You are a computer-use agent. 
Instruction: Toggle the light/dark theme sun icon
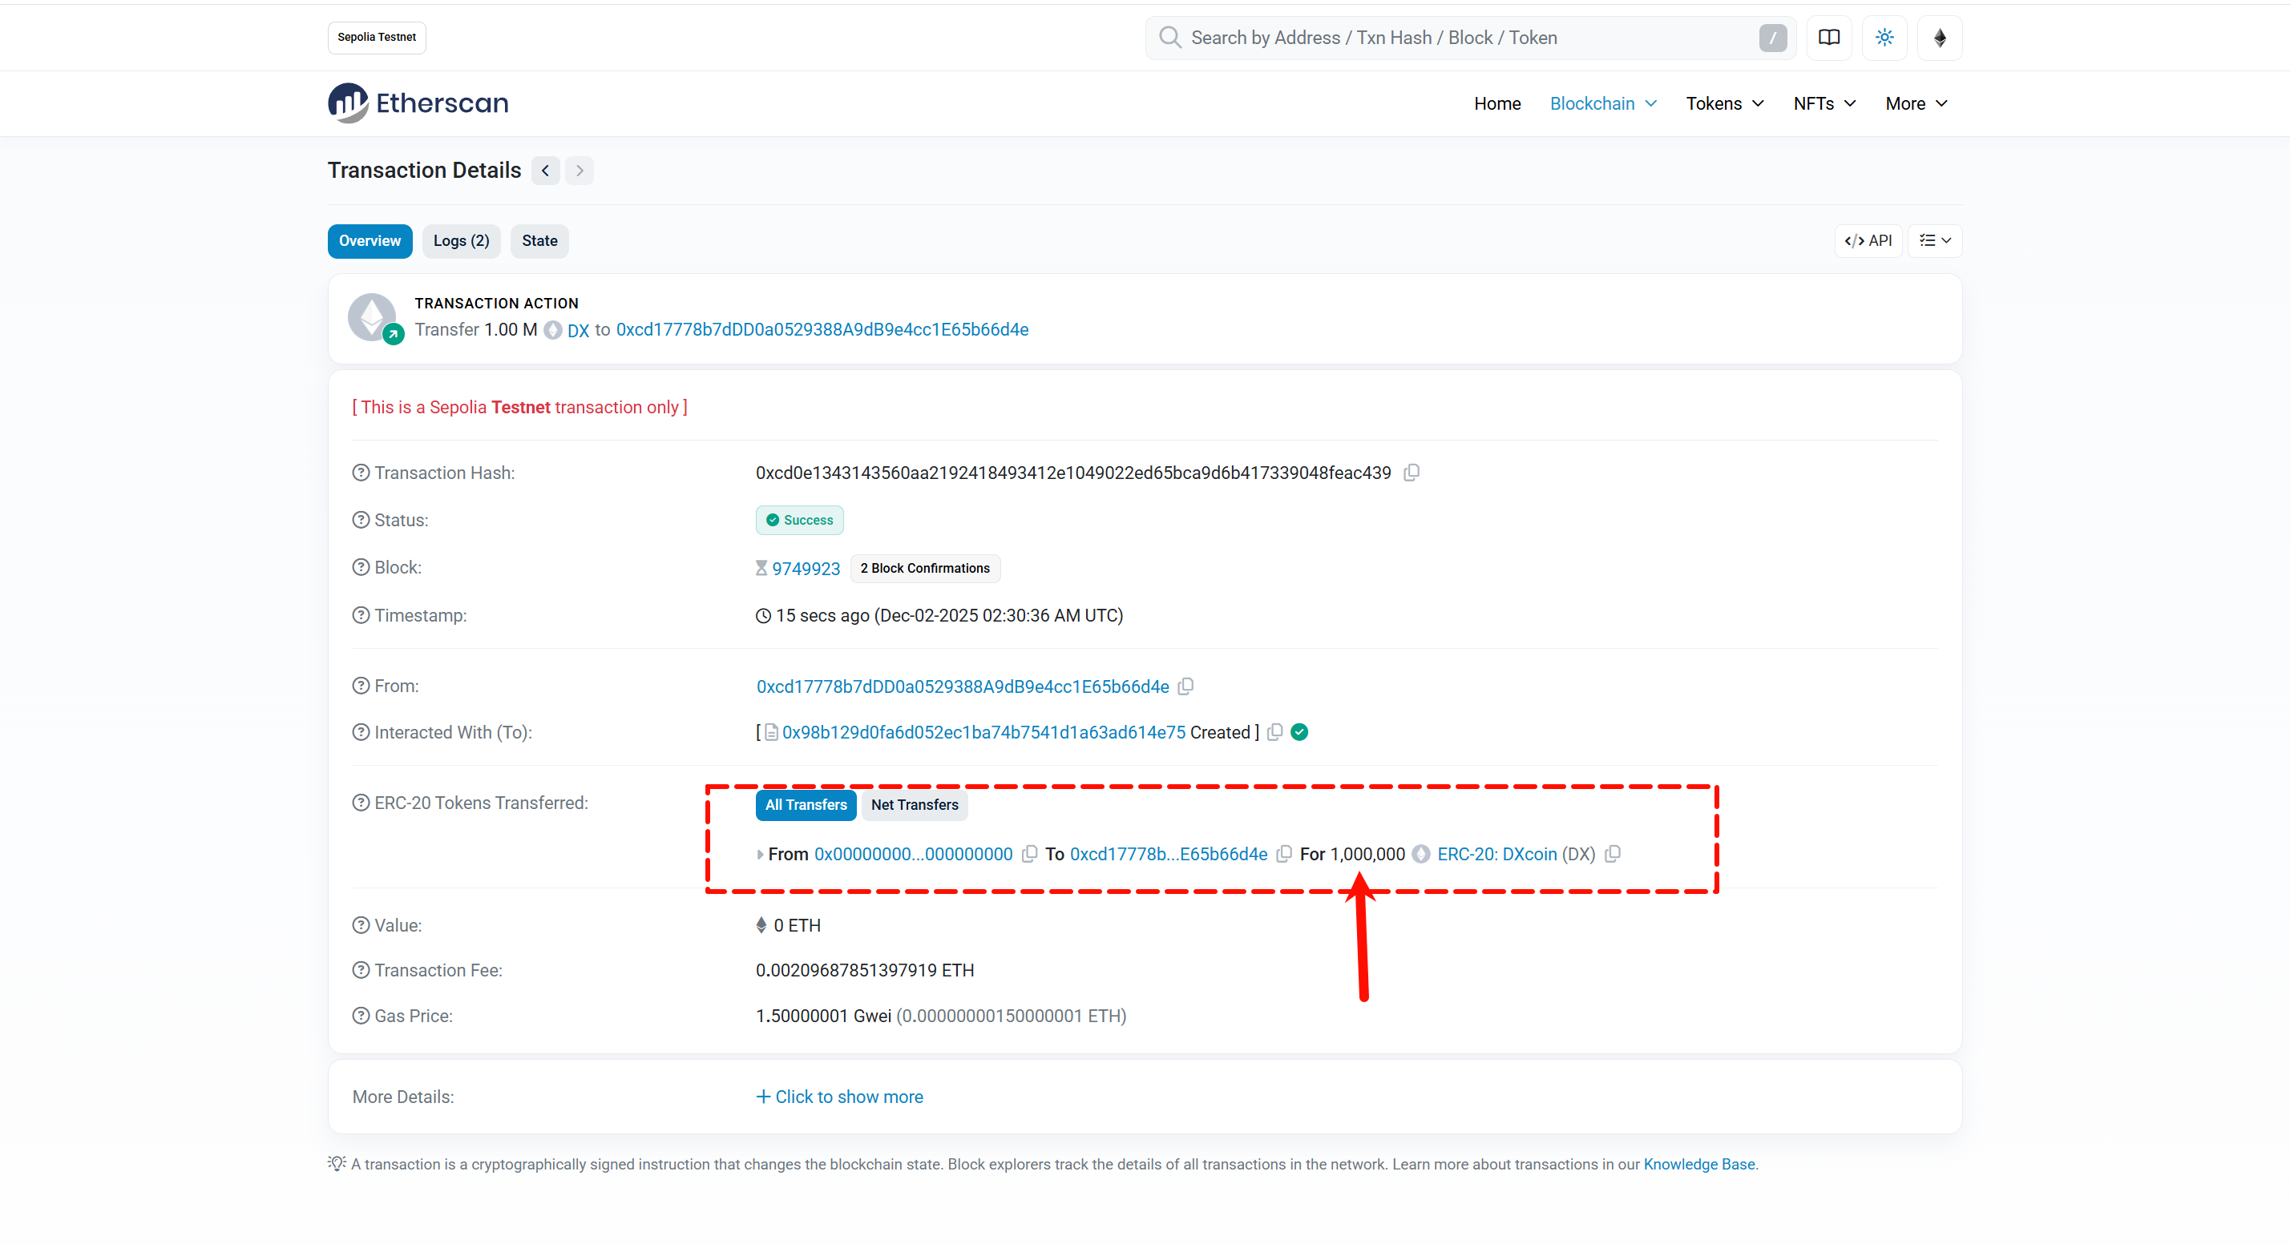pos(1884,38)
